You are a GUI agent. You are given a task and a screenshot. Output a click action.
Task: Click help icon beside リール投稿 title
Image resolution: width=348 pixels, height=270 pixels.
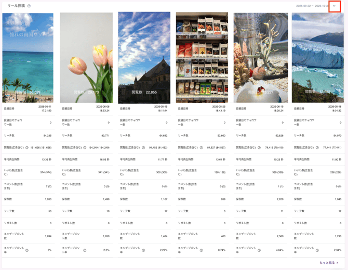(29, 6)
